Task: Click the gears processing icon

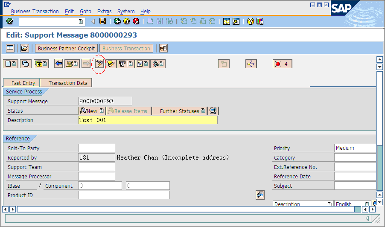Action: tap(158, 64)
